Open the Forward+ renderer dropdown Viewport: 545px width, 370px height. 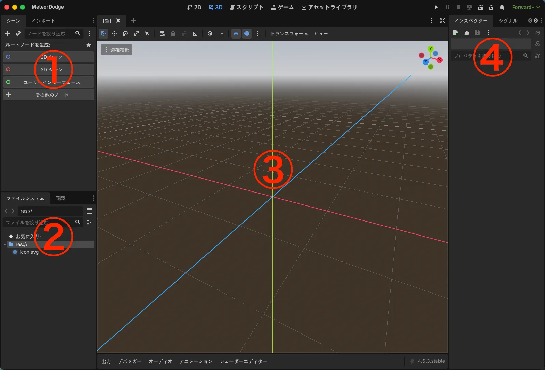coord(526,7)
